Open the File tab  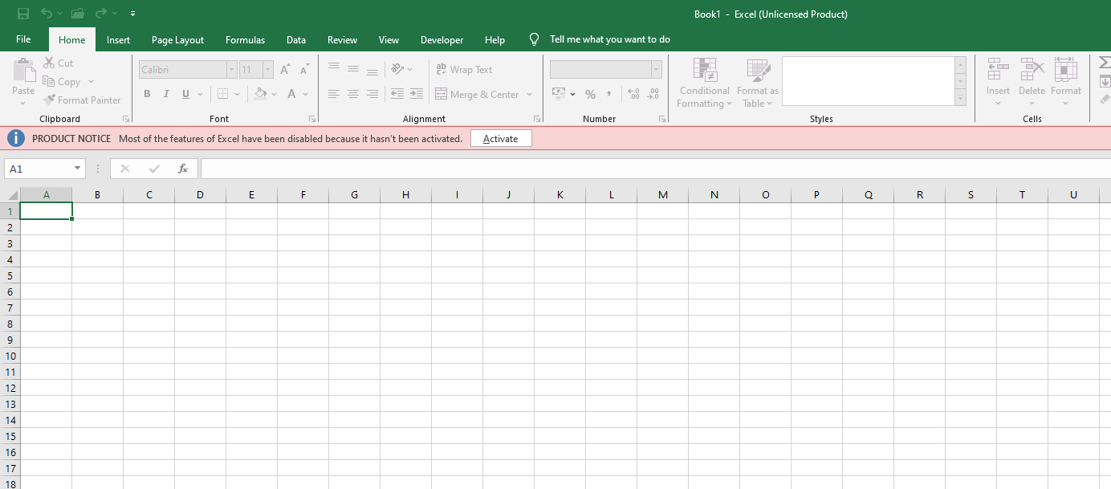23,39
